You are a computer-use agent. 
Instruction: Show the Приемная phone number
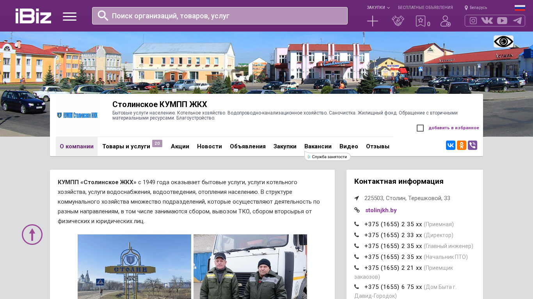pyautogui.click(x=393, y=224)
